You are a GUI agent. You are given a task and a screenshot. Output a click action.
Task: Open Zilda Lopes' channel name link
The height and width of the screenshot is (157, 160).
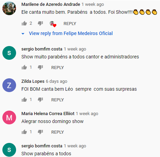(x=33, y=81)
